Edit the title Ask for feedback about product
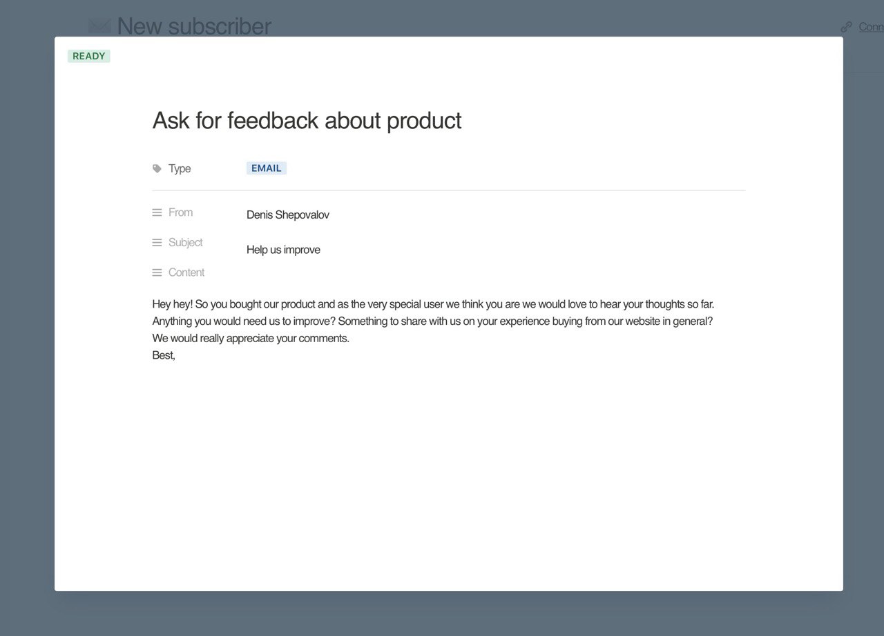 coord(307,121)
